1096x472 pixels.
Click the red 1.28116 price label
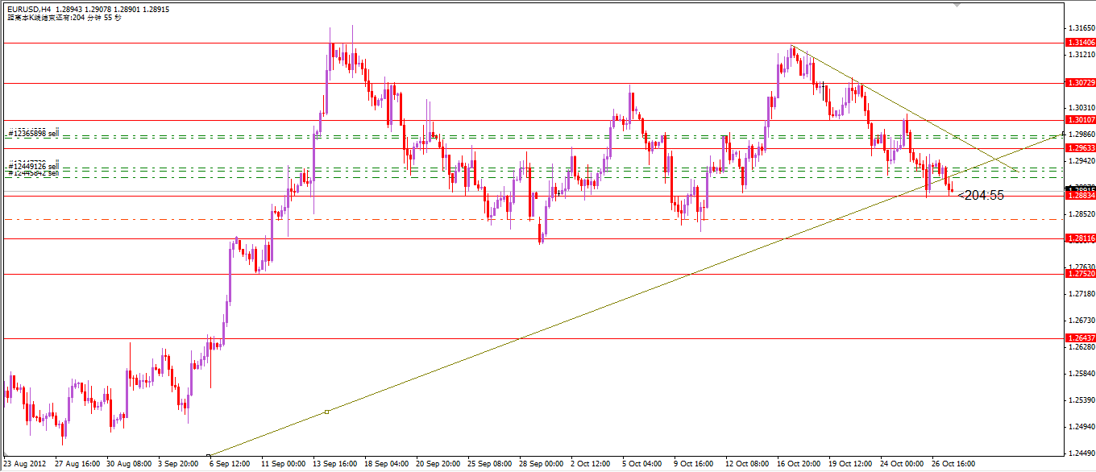[1080, 238]
